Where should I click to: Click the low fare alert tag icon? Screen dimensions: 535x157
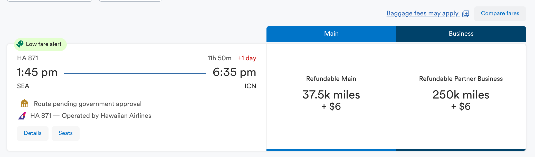[20, 44]
